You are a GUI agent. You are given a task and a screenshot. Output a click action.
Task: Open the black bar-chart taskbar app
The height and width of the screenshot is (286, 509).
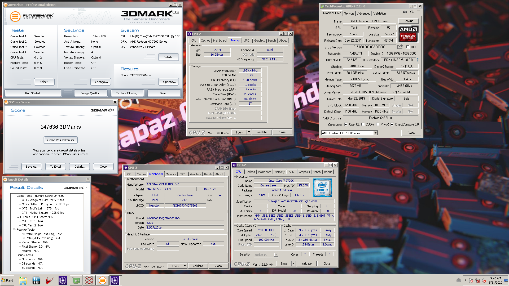pos(36,280)
